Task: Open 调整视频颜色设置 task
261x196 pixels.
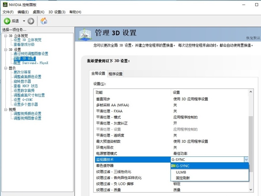Action: pyautogui.click(x=28, y=114)
